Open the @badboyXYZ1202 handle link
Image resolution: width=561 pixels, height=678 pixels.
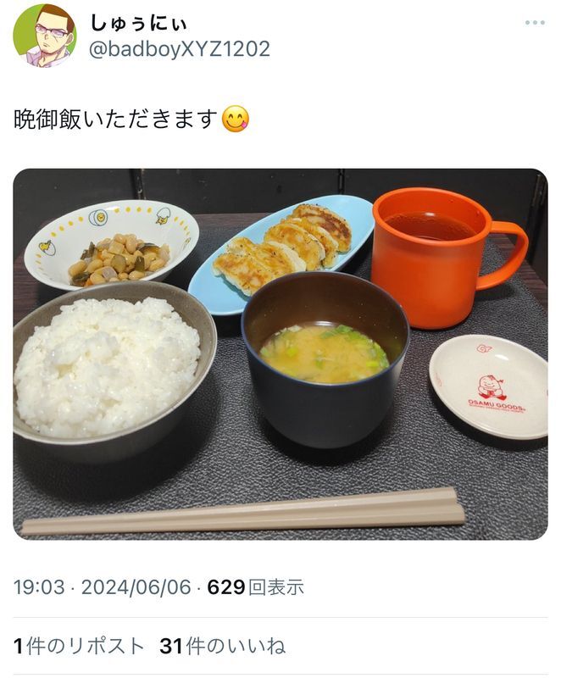(x=180, y=49)
